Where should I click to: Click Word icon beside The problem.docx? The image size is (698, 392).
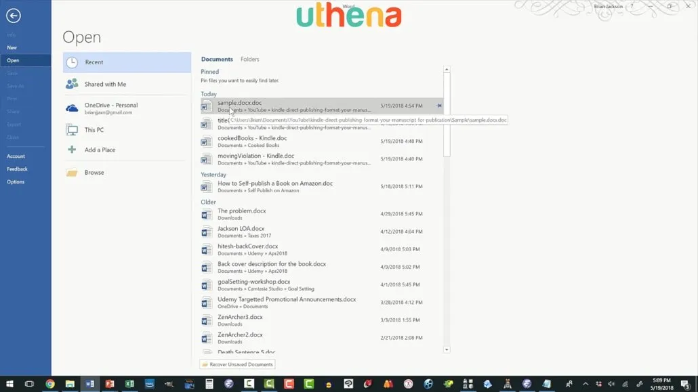click(206, 215)
